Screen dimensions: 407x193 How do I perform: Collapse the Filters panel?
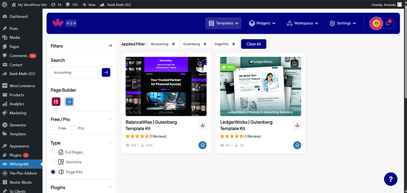[x=110, y=46]
